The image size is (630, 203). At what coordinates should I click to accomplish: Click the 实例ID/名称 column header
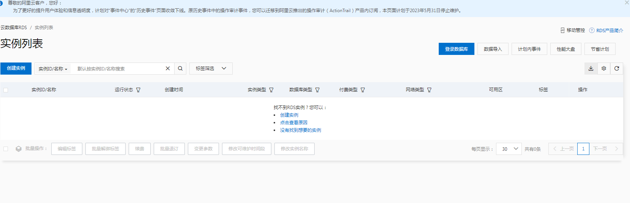[x=44, y=90]
